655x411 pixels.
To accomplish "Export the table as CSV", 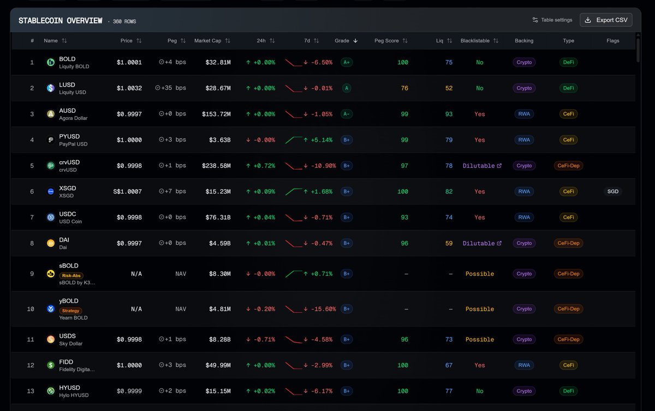I will point(606,20).
